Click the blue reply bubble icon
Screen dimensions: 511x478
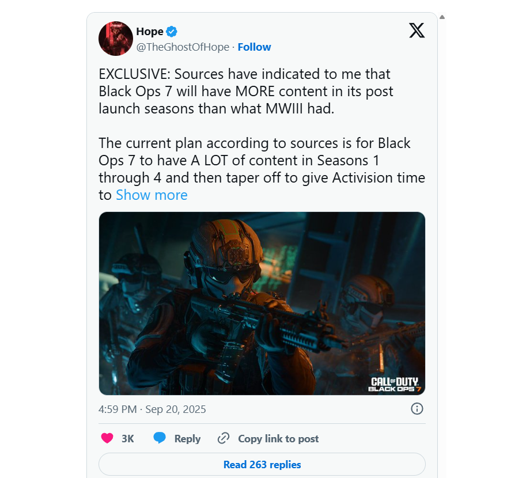click(160, 438)
